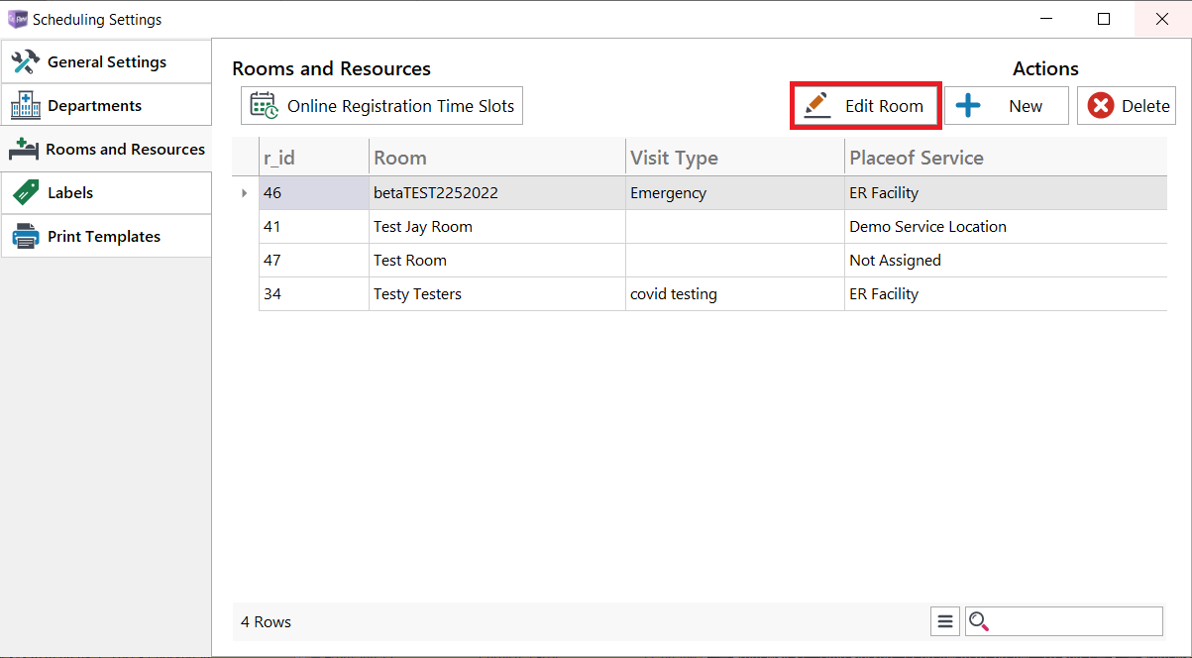The image size is (1192, 658).
Task: Click the Online Registration Time Slots button
Action: [x=381, y=105]
